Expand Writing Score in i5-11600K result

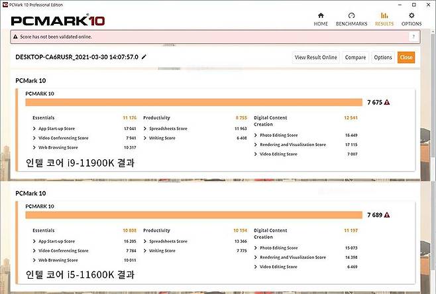(145, 251)
